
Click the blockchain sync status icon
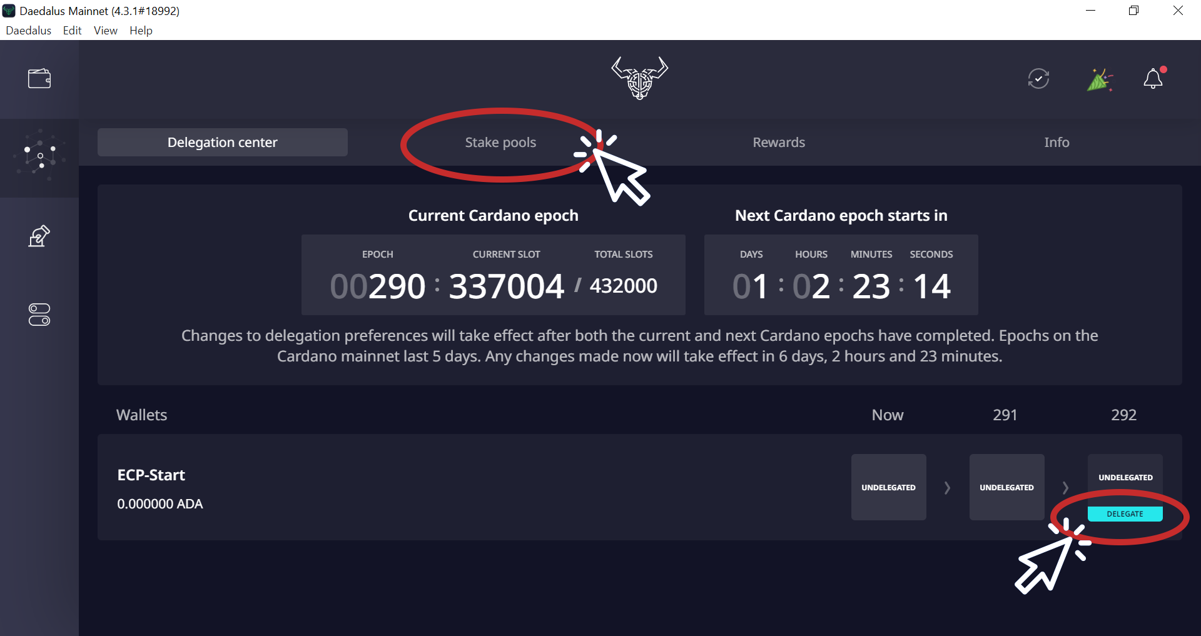pos(1038,79)
